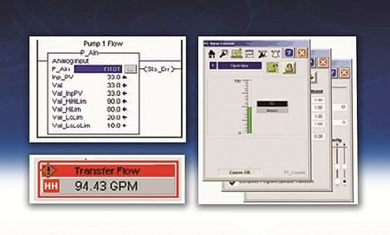
Task: Click the 0.00 value field in middle window
Action: (x=318, y=136)
